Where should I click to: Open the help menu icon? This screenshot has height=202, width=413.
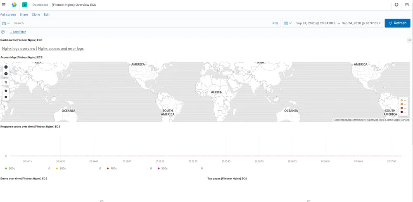(396, 5)
